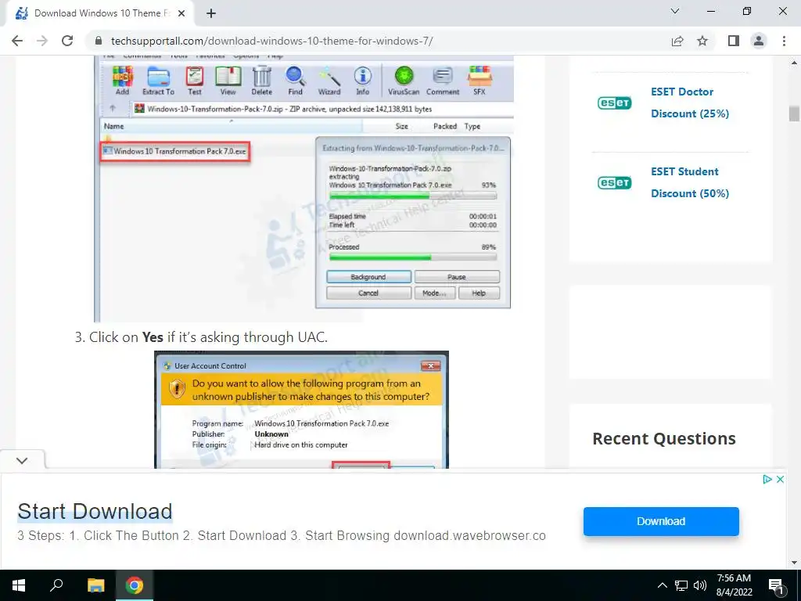Click scrollbar up arrow
The height and width of the screenshot is (601, 801).
click(x=794, y=63)
